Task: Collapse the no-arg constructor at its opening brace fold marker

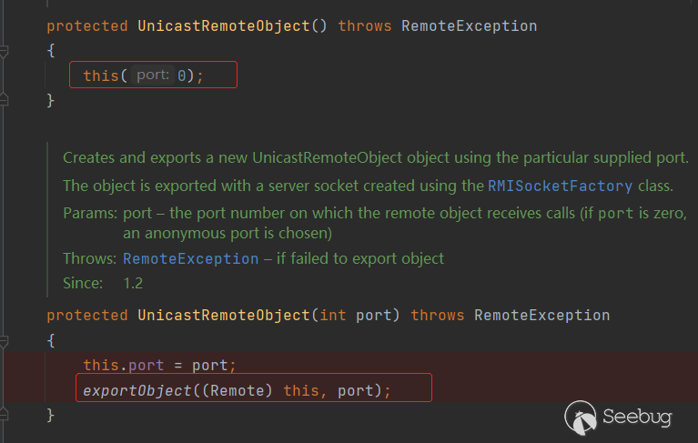Action: [x=5, y=52]
